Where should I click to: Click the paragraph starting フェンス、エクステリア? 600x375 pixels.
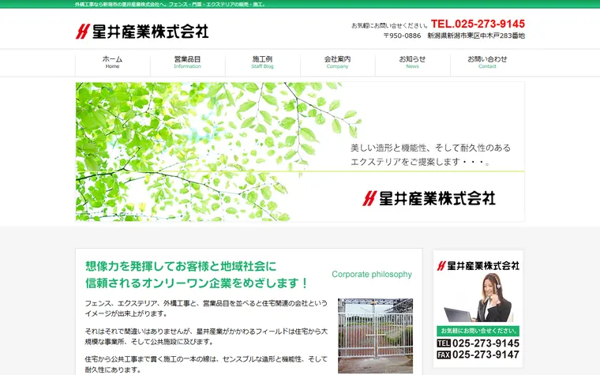[206, 308]
